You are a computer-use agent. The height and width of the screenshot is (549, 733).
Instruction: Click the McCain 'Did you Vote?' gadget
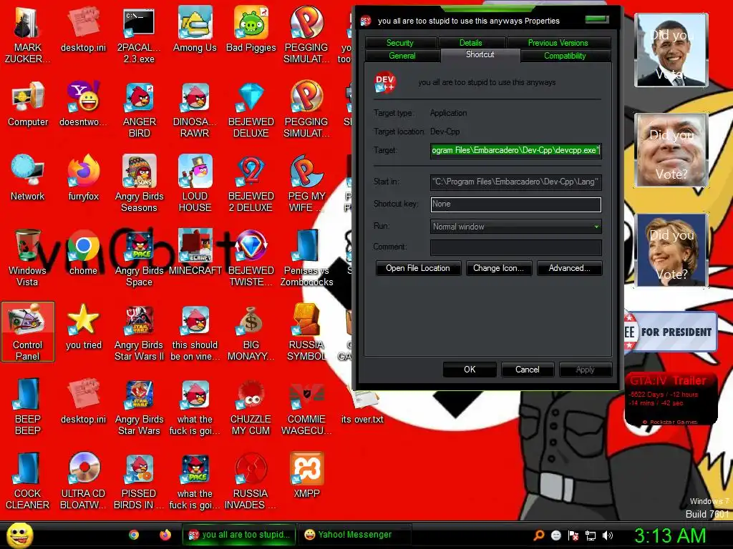click(x=671, y=150)
